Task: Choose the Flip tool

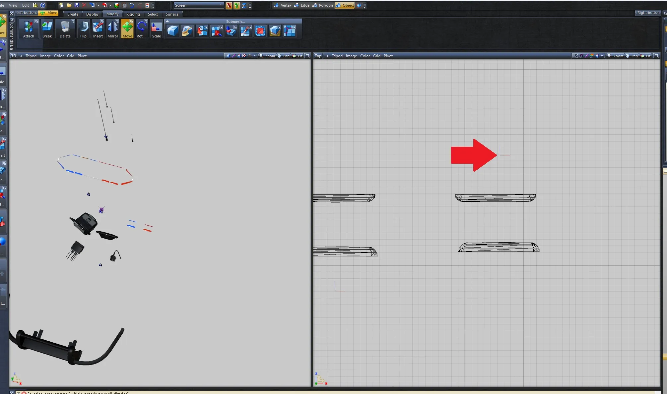Action: click(x=83, y=29)
